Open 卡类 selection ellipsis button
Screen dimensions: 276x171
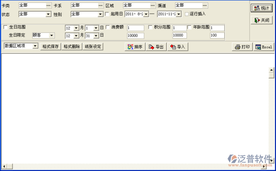(x=48, y=6)
